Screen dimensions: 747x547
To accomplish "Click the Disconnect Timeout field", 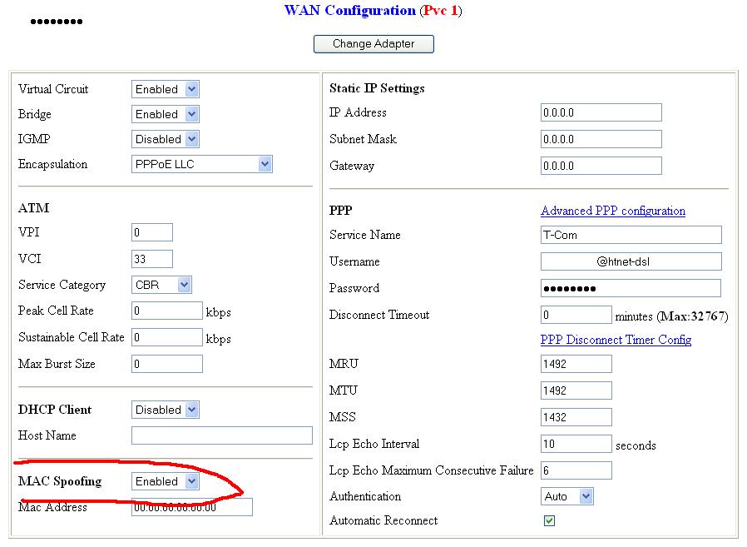I will 576,315.
